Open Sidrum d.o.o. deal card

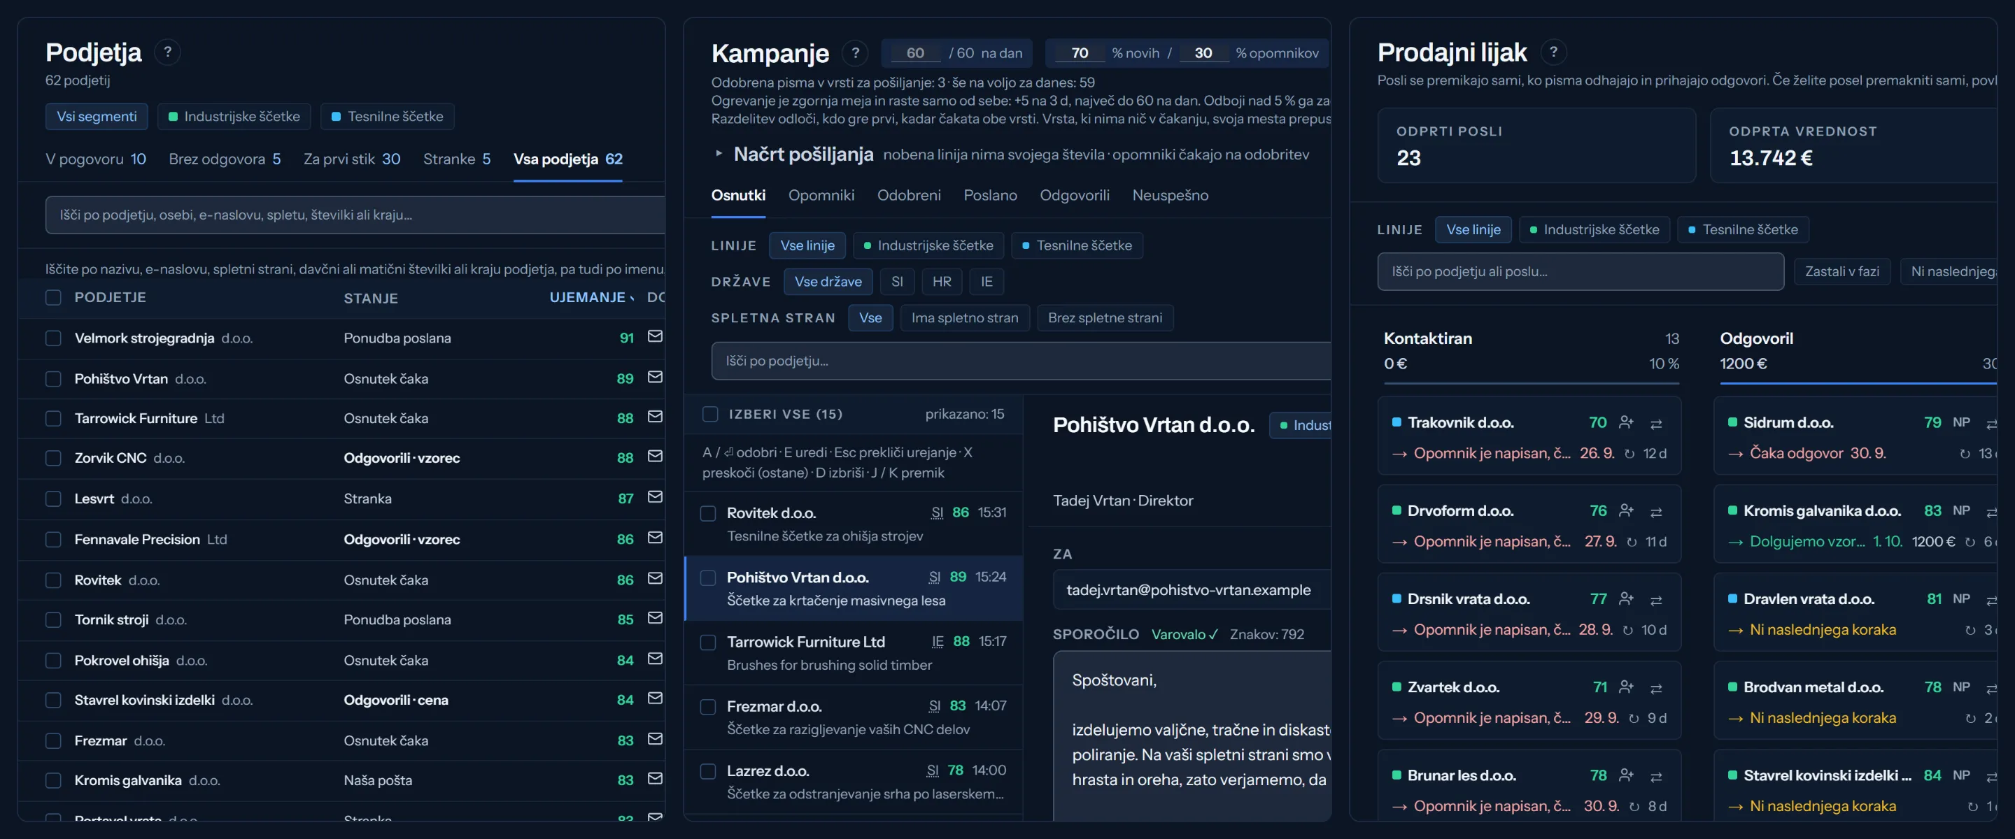(x=1856, y=436)
